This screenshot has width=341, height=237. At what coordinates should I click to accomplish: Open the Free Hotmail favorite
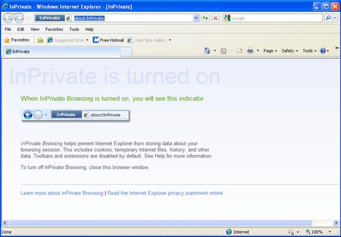[x=108, y=40]
